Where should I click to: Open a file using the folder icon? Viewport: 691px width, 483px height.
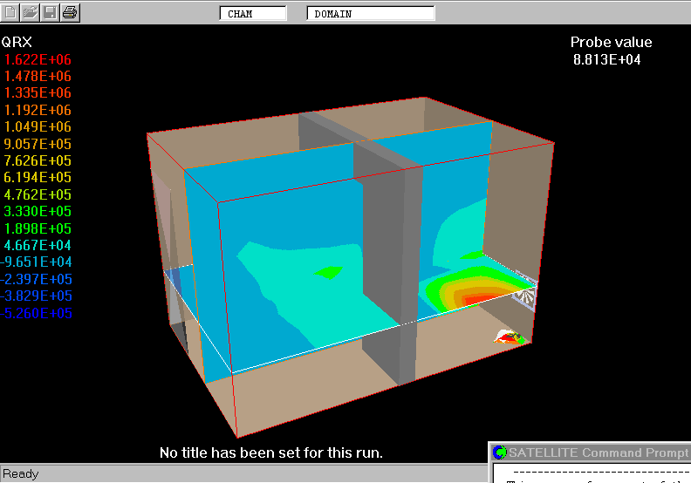coord(31,12)
